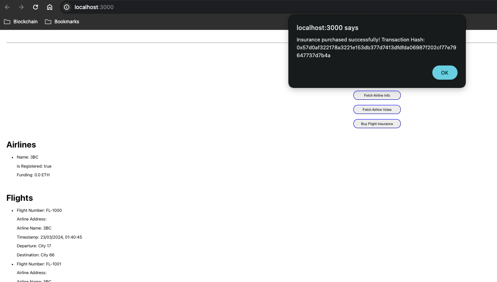Select the Airlines heading

click(x=21, y=145)
